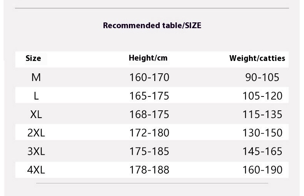Select the XL size cell

(36, 114)
